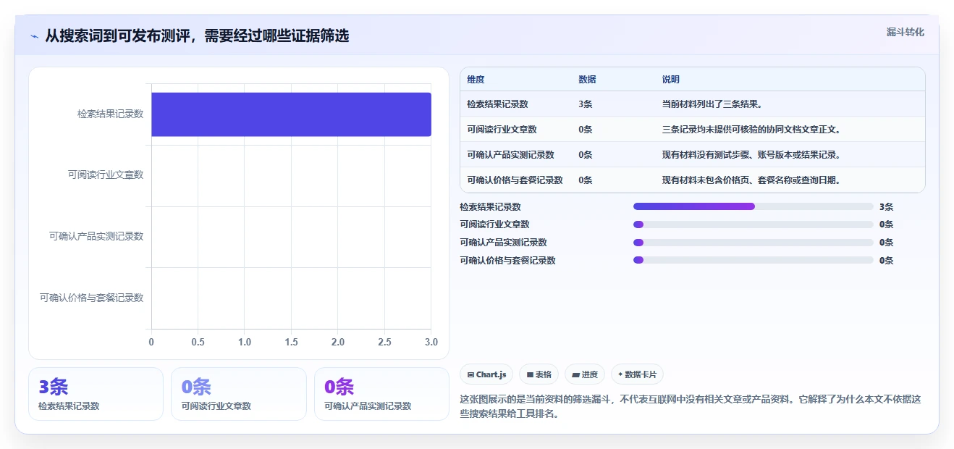Click the 漏斗转化 label in the header
Viewport: 954px width, 449px height.
tap(905, 32)
